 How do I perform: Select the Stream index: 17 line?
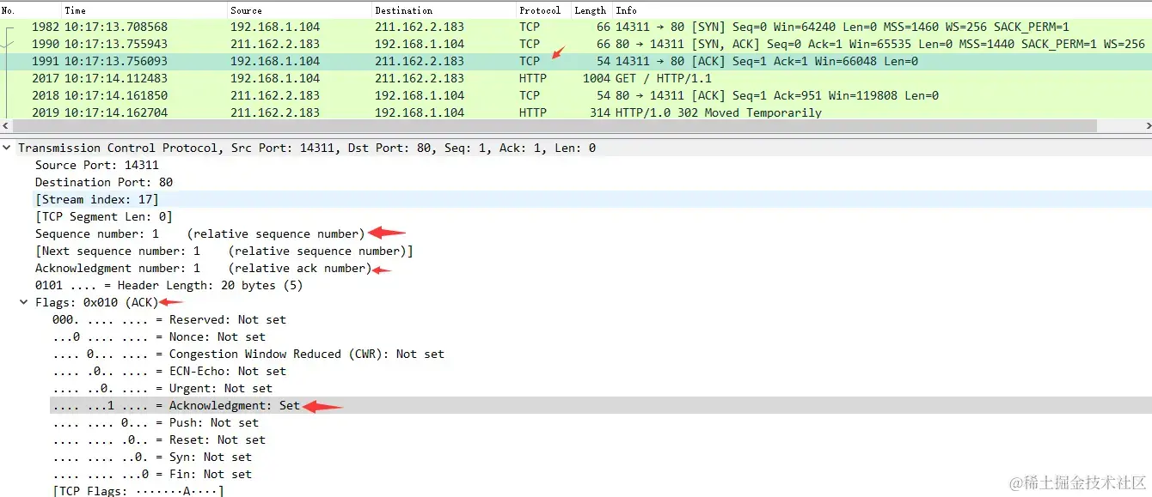[x=97, y=199]
